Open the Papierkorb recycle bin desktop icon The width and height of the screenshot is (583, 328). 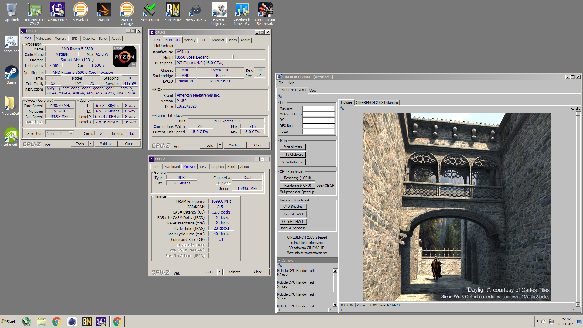click(11, 12)
